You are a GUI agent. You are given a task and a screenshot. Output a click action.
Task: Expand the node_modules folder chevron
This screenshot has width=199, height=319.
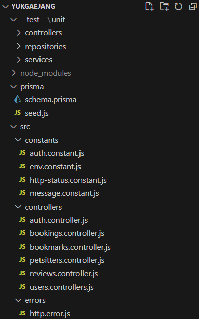[14, 73]
